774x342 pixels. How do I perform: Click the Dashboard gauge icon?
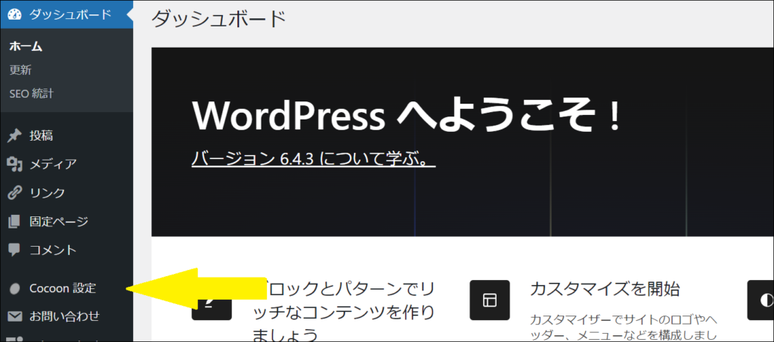(x=15, y=14)
